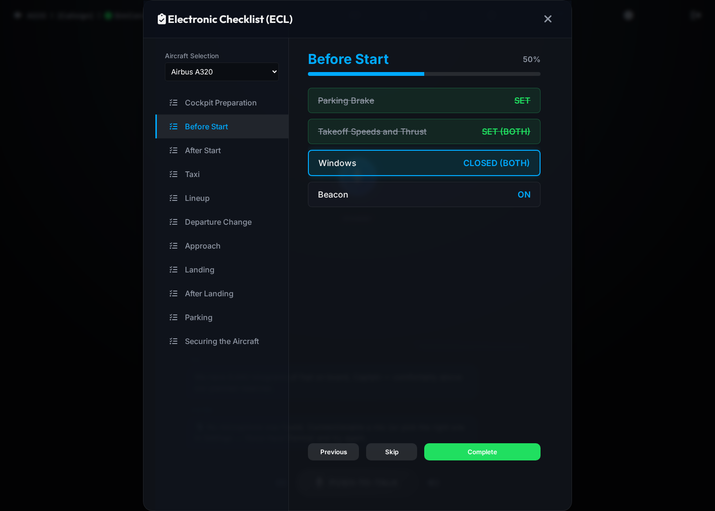715x511 pixels.
Task: Check the Windows CLOSED (BOTH) item
Action: pos(424,163)
